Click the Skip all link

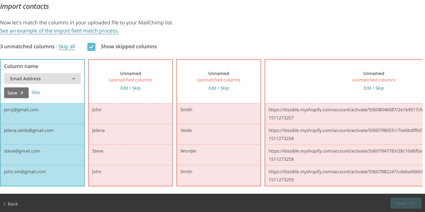point(66,47)
